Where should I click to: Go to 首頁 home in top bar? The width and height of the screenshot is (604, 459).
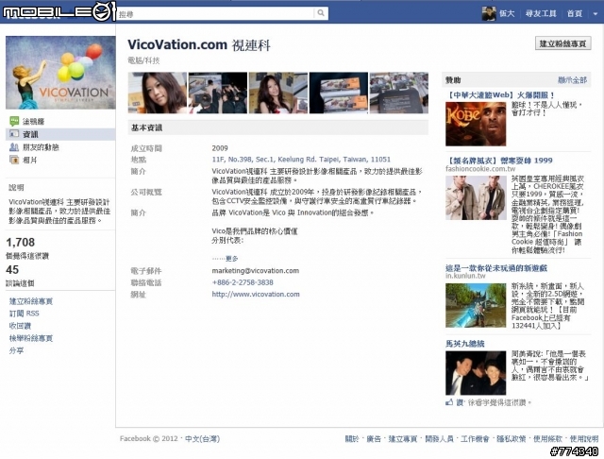coord(575,13)
